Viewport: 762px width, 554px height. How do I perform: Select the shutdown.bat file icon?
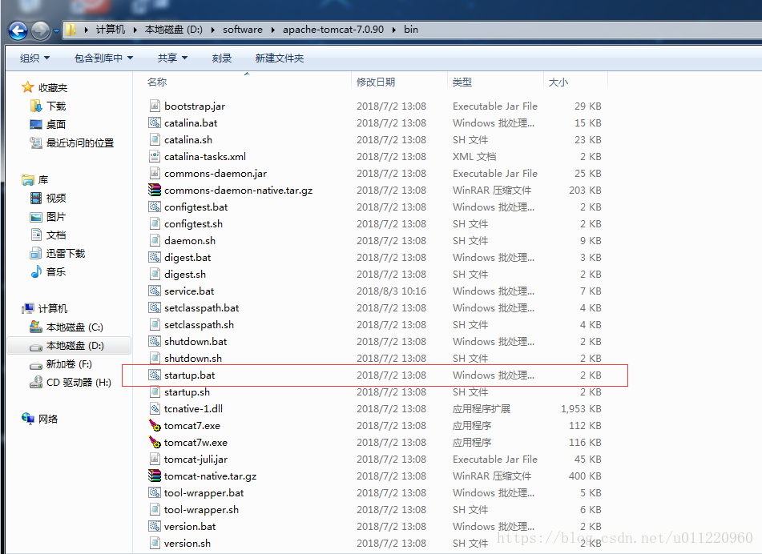coord(155,341)
